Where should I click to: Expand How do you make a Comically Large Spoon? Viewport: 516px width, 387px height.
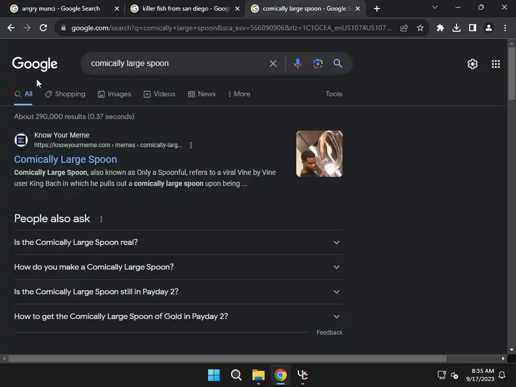point(178,267)
